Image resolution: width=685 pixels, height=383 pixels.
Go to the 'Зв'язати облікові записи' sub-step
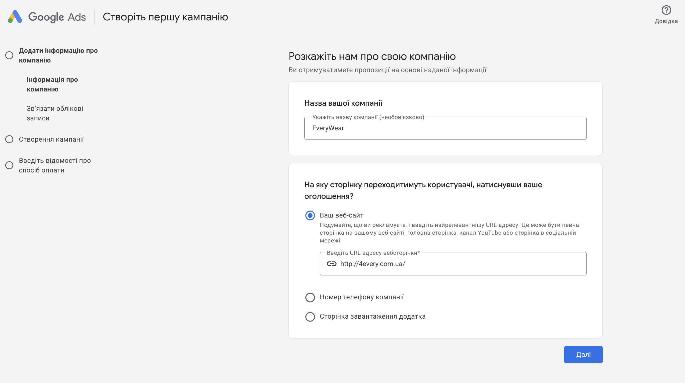click(55, 113)
